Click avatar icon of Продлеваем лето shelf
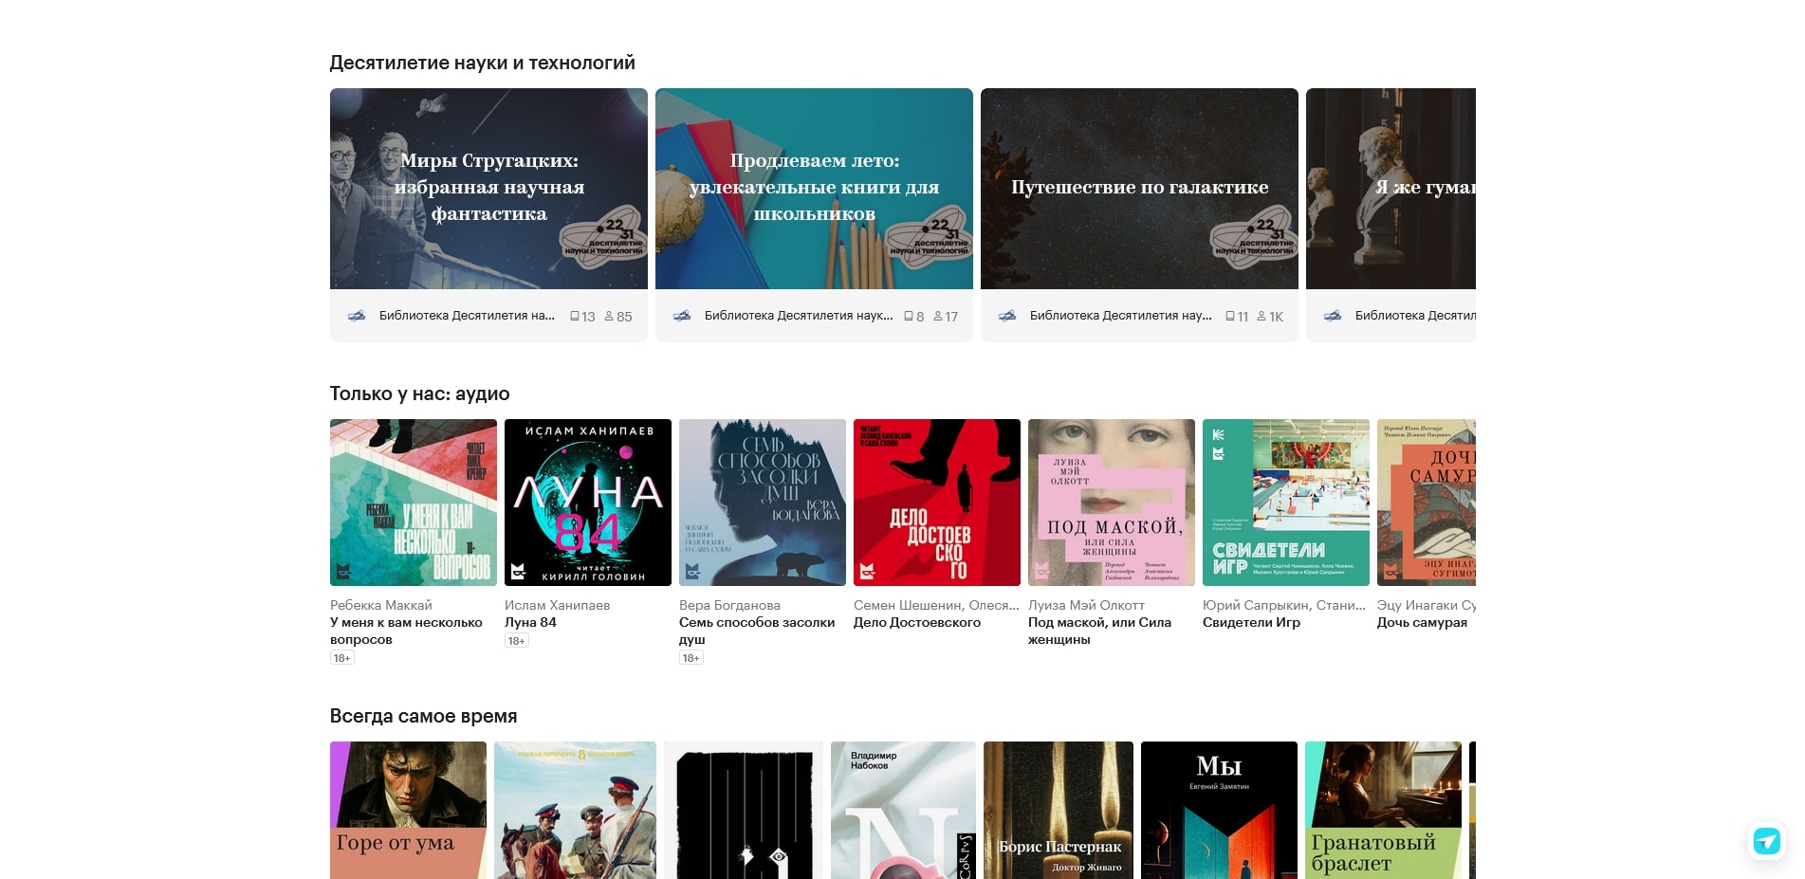The width and height of the screenshot is (1805, 879). [682, 316]
